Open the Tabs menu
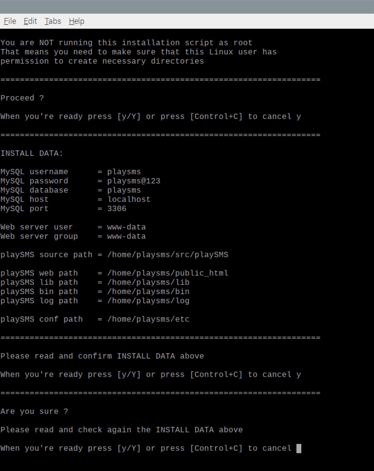Screen dimensions: 374x471 click(53, 21)
